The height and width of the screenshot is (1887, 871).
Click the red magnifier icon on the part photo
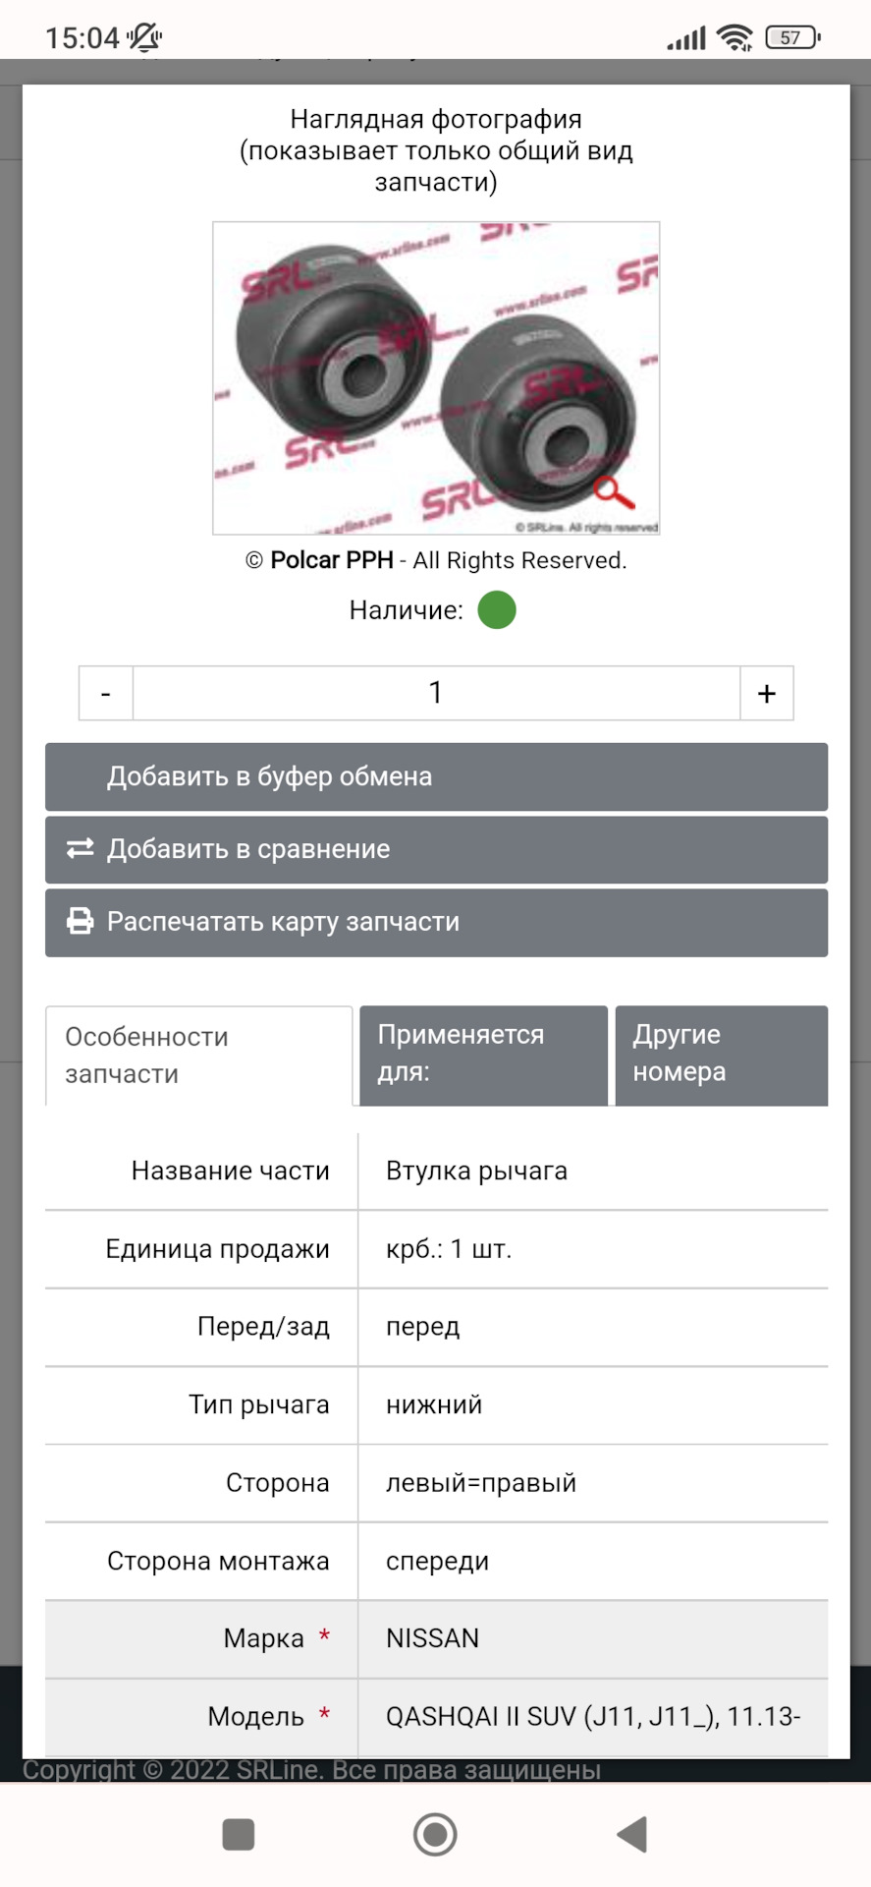click(x=614, y=491)
